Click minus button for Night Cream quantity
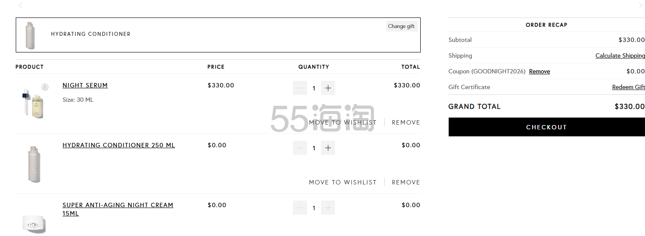Screen dimensions: 645x236 (300, 208)
